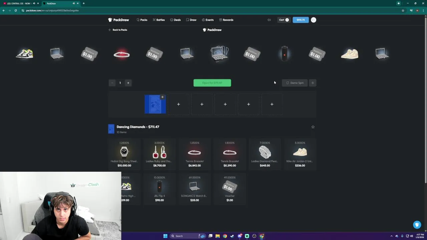The height and width of the screenshot is (240, 427).
Task: Add pack in last empty plus slot
Action: [x=272, y=104]
